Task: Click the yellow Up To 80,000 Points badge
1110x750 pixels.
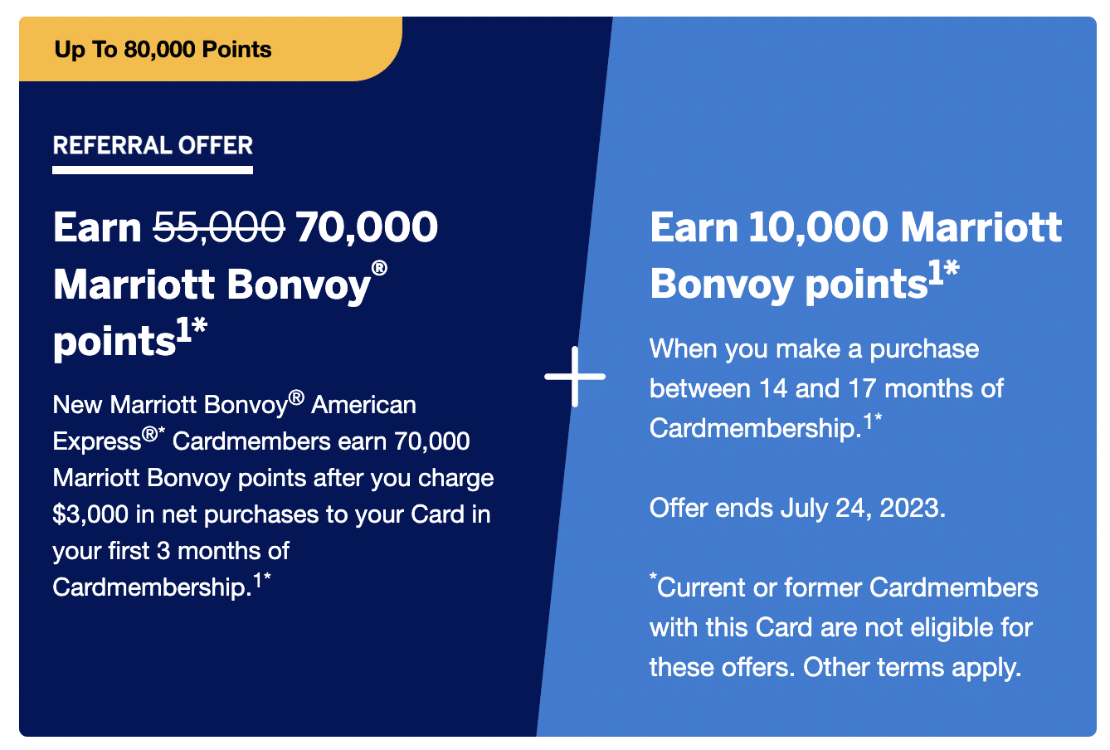Action: 163,50
